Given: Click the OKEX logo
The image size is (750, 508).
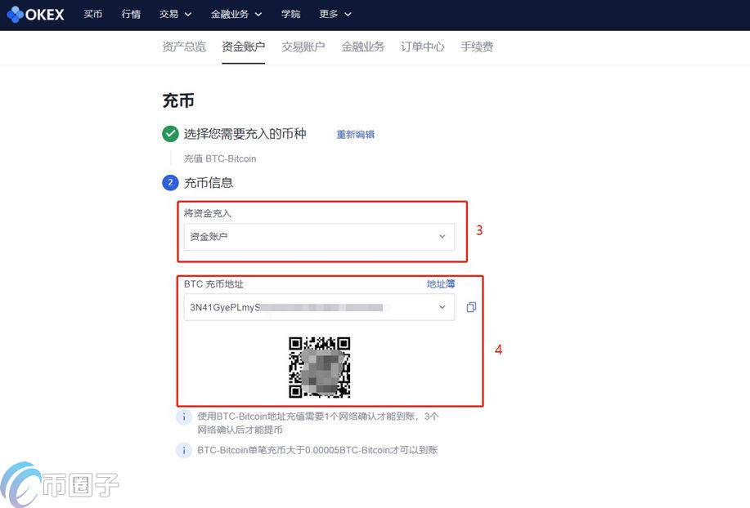Looking at the screenshot, I should coord(35,15).
